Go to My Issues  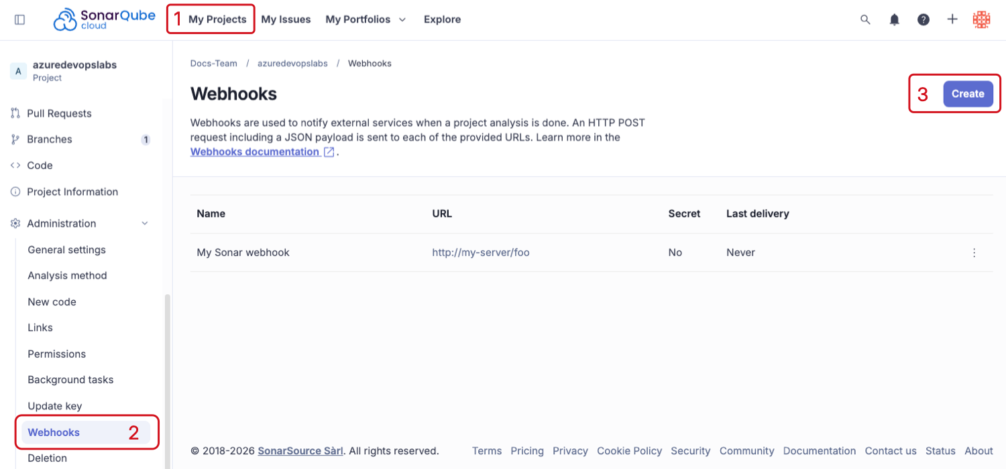coord(286,20)
